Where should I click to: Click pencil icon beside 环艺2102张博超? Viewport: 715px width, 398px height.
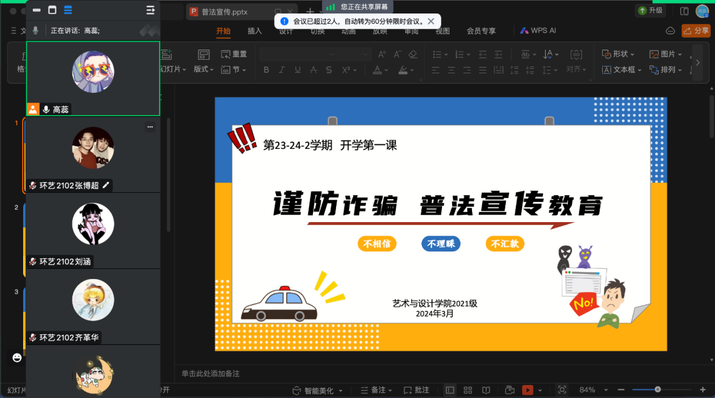coord(105,185)
